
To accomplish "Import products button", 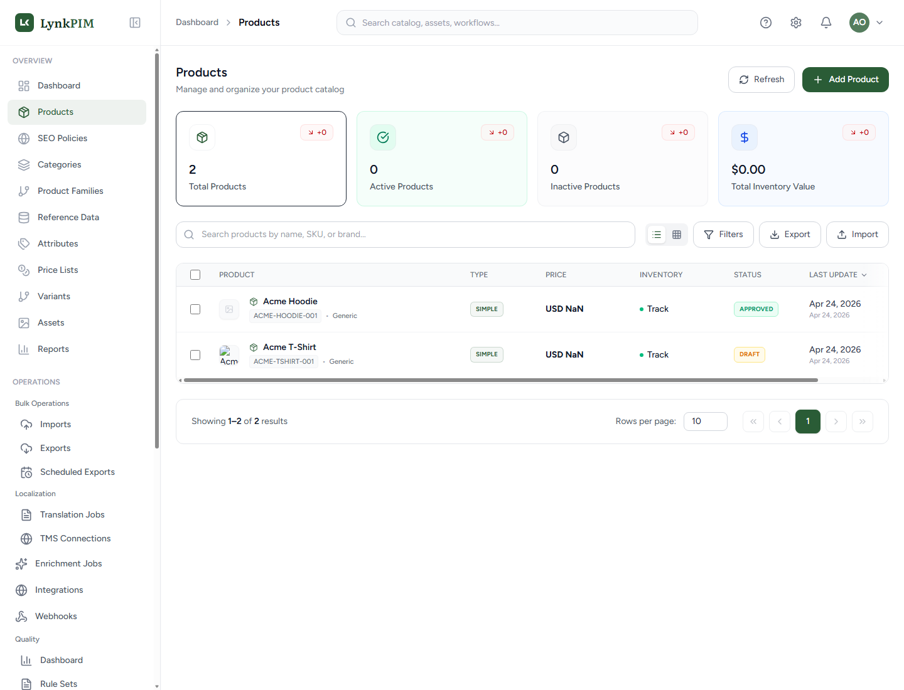I will tap(858, 235).
